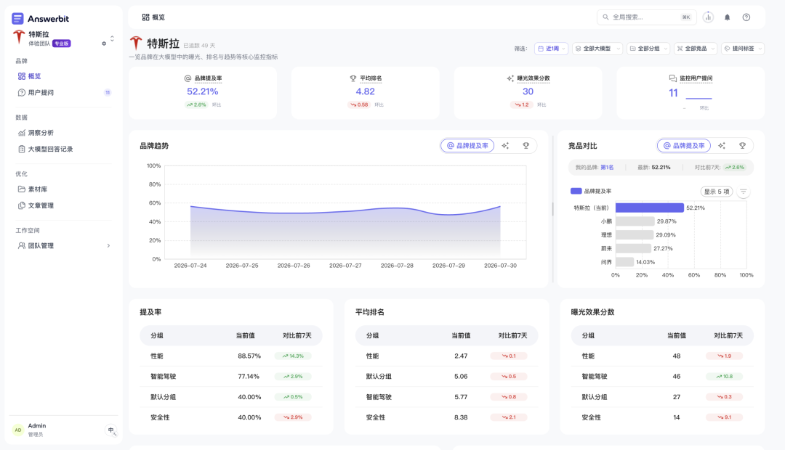Open 用户提问 in the sidebar
The height and width of the screenshot is (450, 785).
tap(63, 92)
